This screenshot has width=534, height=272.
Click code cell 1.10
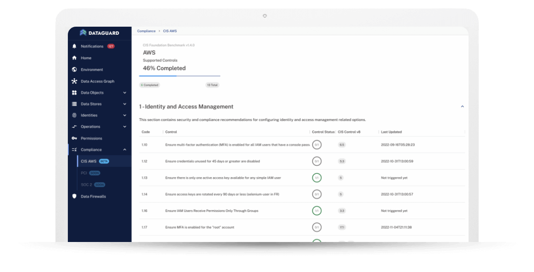(x=144, y=145)
